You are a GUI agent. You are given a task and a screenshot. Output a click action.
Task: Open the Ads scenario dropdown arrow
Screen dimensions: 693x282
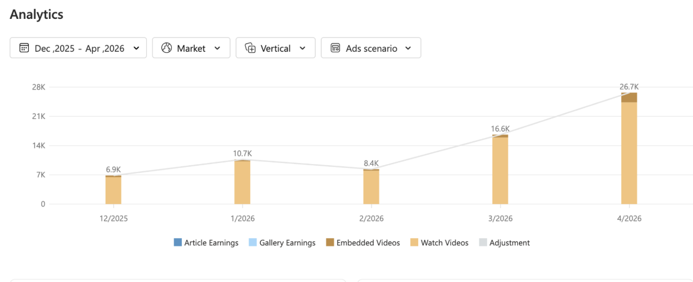tap(408, 48)
